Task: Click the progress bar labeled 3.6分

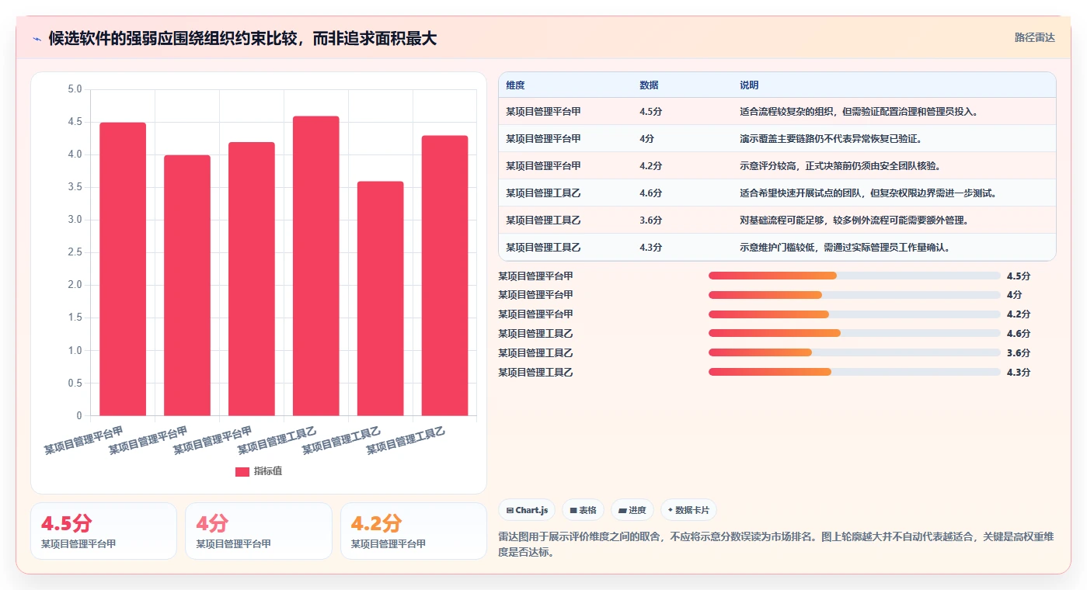Action: click(855, 352)
